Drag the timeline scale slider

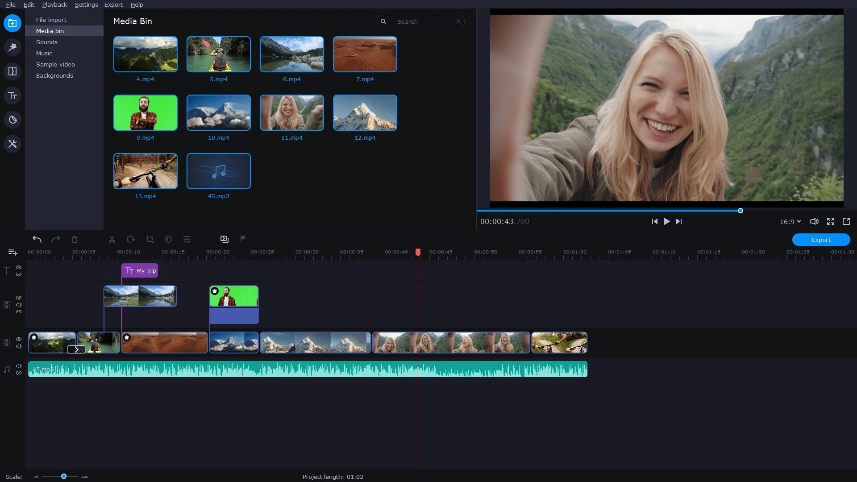click(x=63, y=476)
